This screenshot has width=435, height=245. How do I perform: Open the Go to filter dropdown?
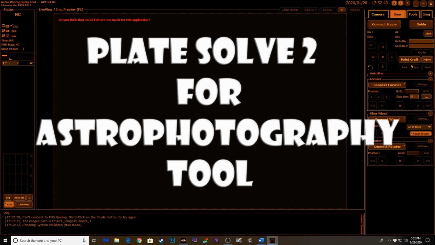(x=419, y=127)
